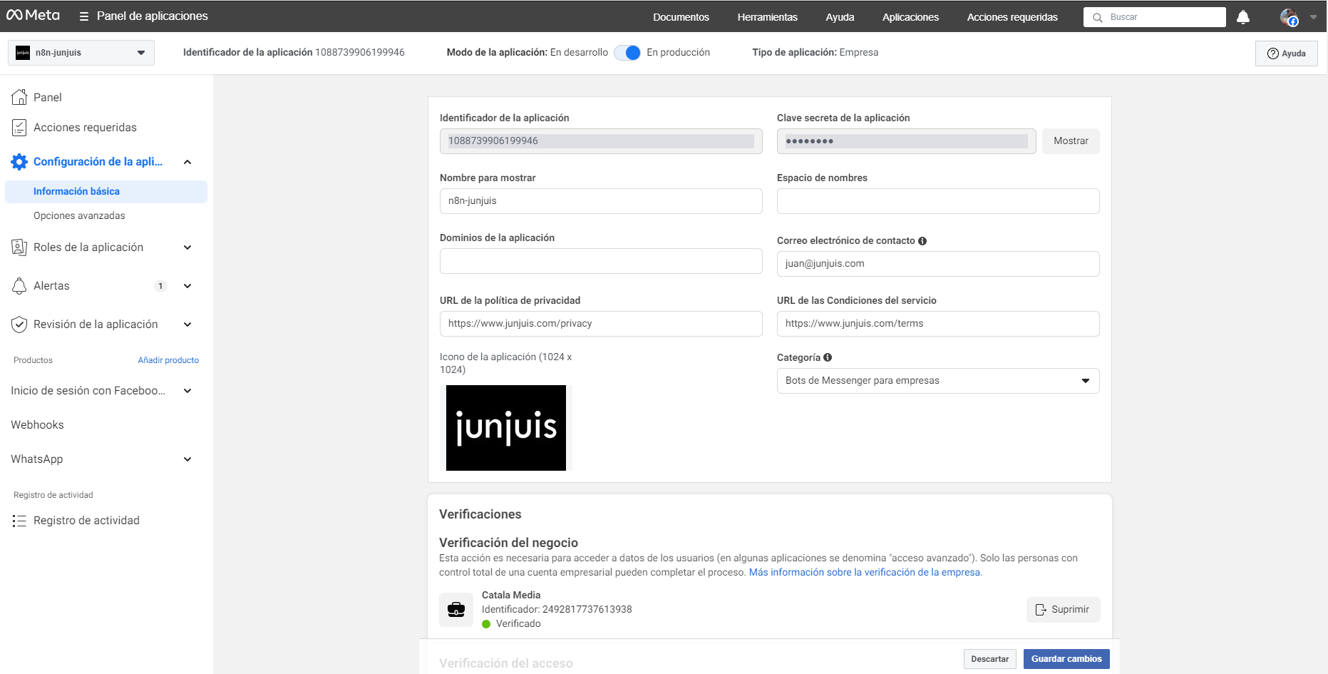This screenshot has height=674, width=1328.
Task: Click the Guardar cambios button
Action: click(1066, 659)
